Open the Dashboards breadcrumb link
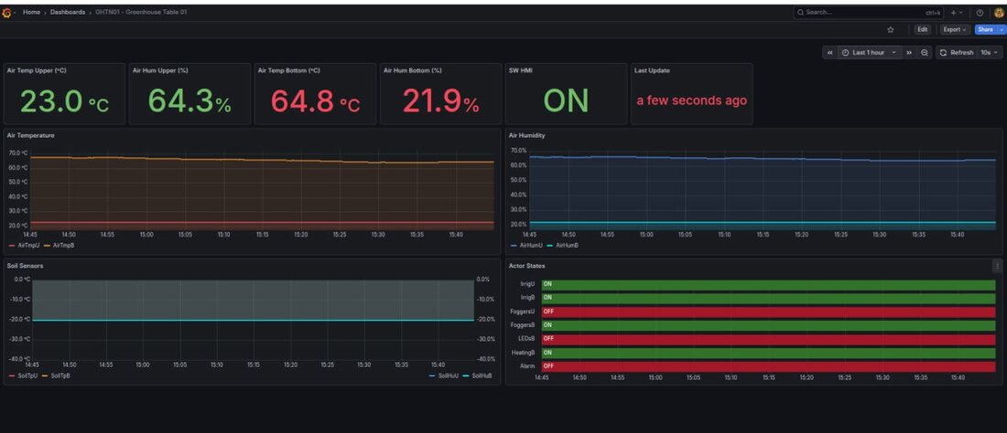Image resolution: width=1007 pixels, height=433 pixels. click(x=68, y=12)
